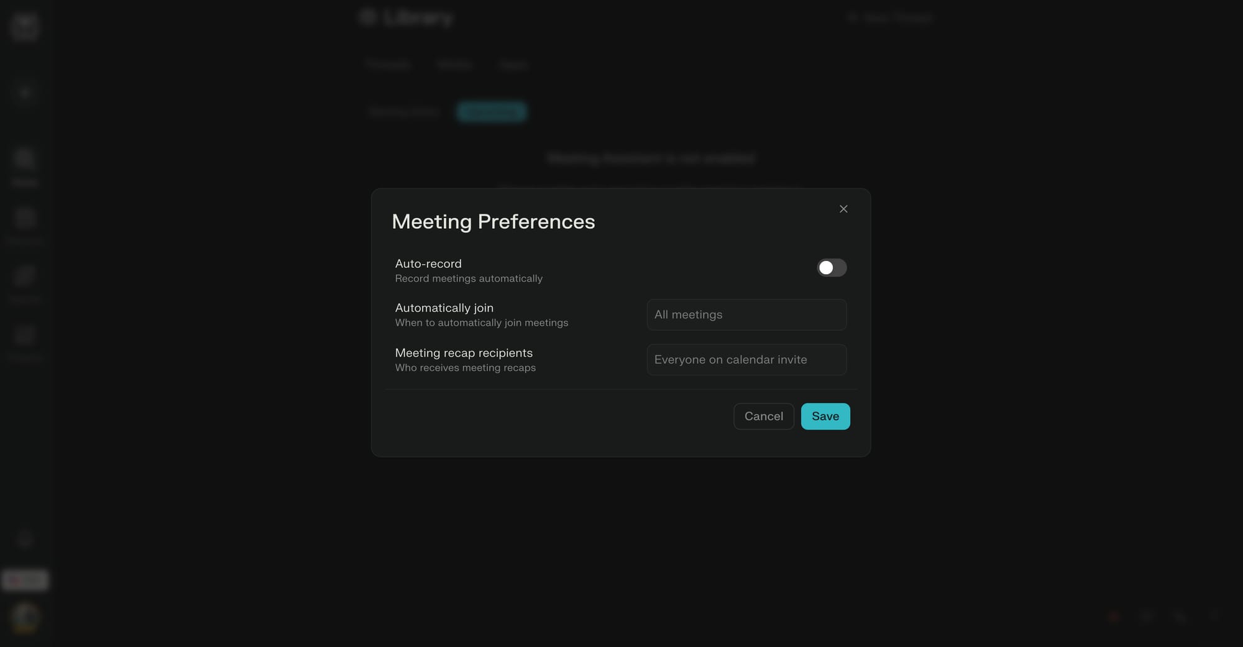This screenshot has width=1243, height=647.
Task: Open the Spaces sidebar icon
Action: pyautogui.click(x=25, y=277)
